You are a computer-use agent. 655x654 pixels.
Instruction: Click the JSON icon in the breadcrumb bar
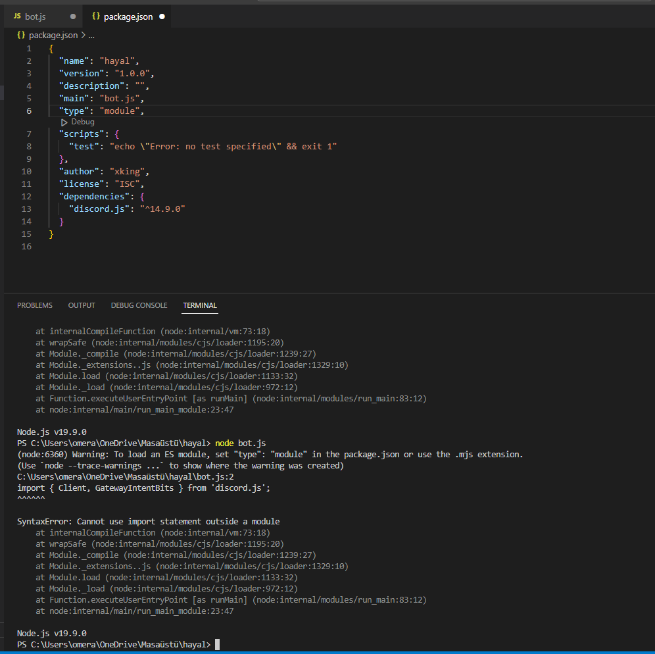[x=22, y=35]
